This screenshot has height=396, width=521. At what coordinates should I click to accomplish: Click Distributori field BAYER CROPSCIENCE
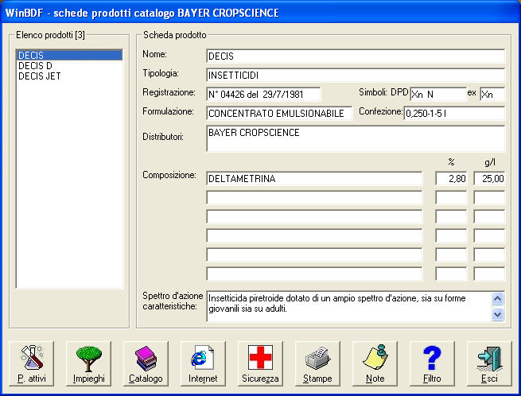coord(356,138)
